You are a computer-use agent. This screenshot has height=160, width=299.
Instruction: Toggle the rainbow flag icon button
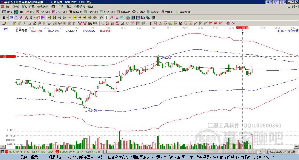click(43, 18)
